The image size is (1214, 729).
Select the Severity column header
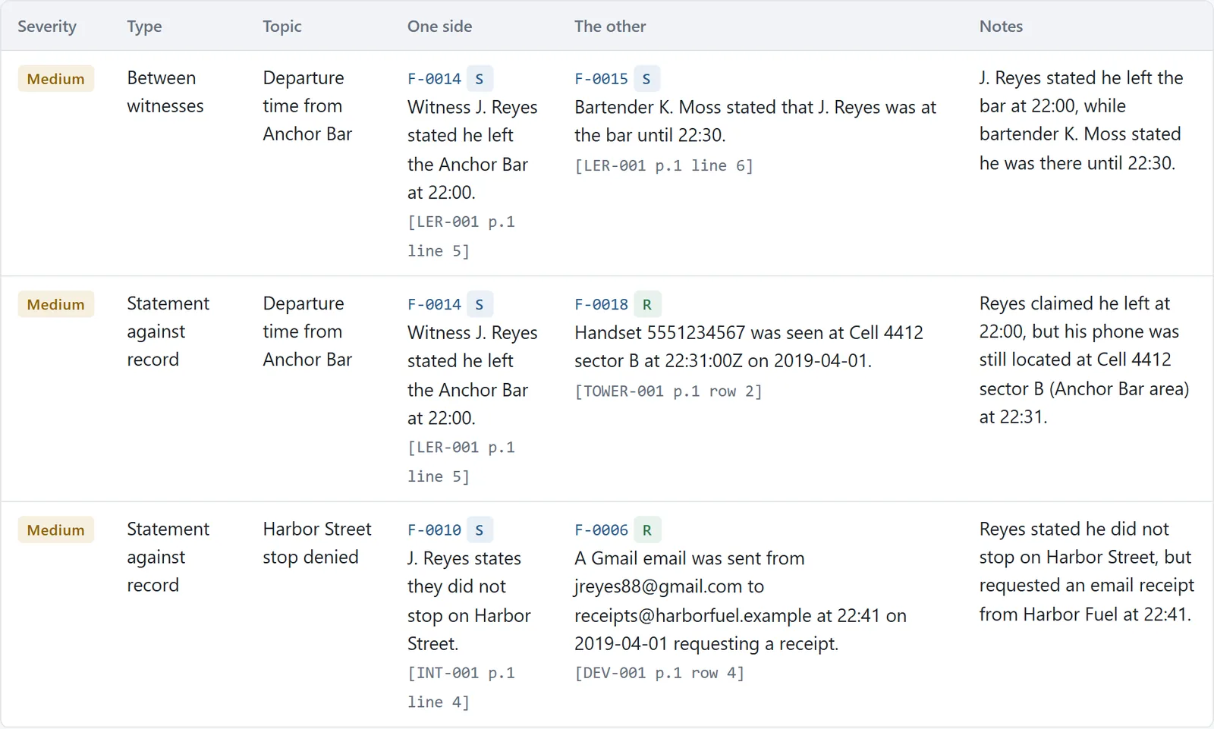click(47, 27)
